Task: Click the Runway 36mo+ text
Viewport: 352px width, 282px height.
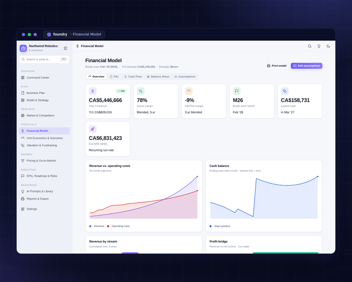Action: pos(169,67)
